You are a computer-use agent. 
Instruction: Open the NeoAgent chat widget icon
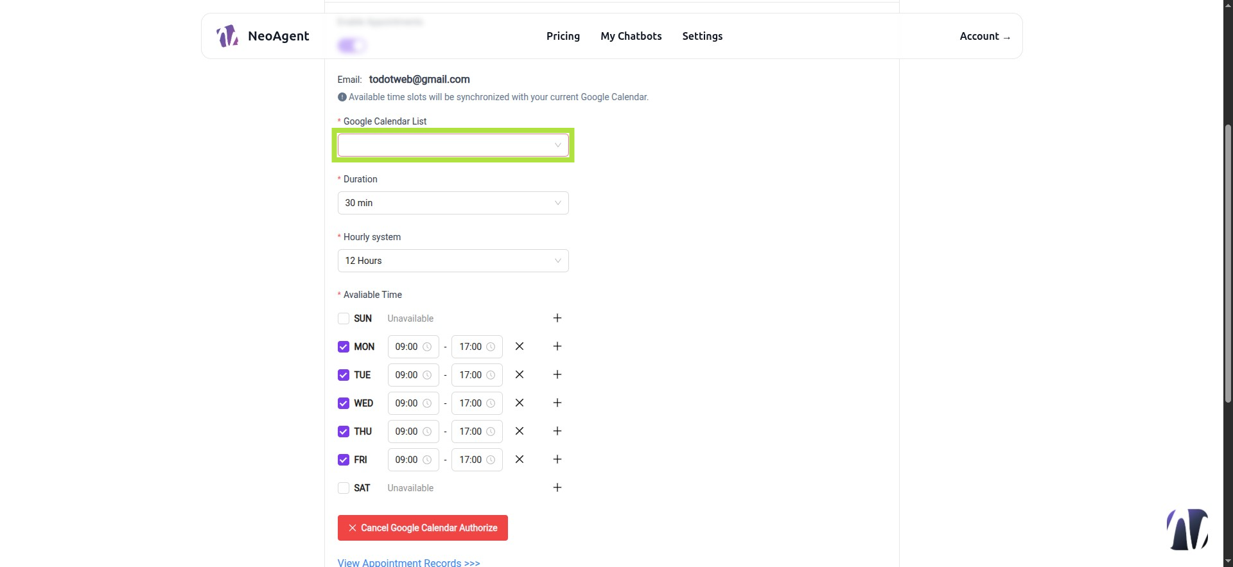coord(1187,530)
